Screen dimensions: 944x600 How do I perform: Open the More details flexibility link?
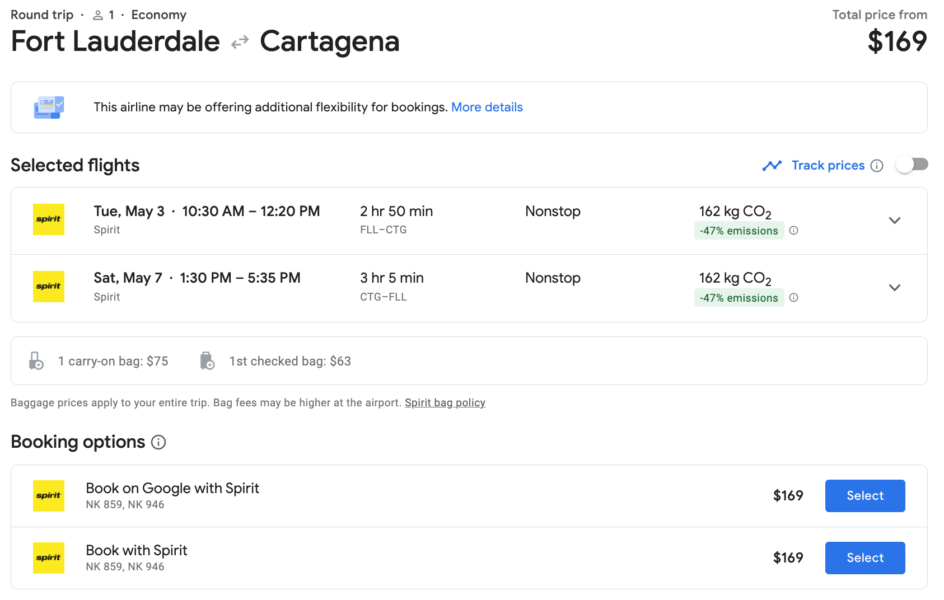(487, 107)
